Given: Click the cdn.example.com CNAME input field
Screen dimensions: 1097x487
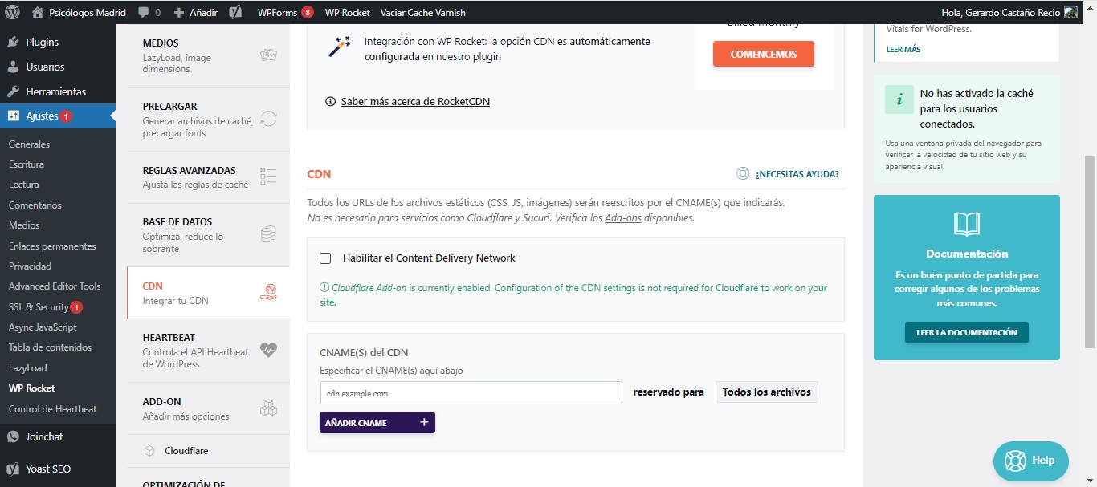Looking at the screenshot, I should point(471,392).
